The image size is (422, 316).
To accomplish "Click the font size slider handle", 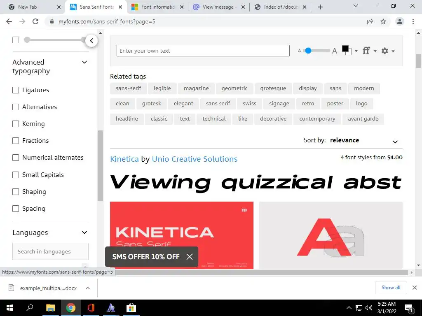I will [x=308, y=51].
